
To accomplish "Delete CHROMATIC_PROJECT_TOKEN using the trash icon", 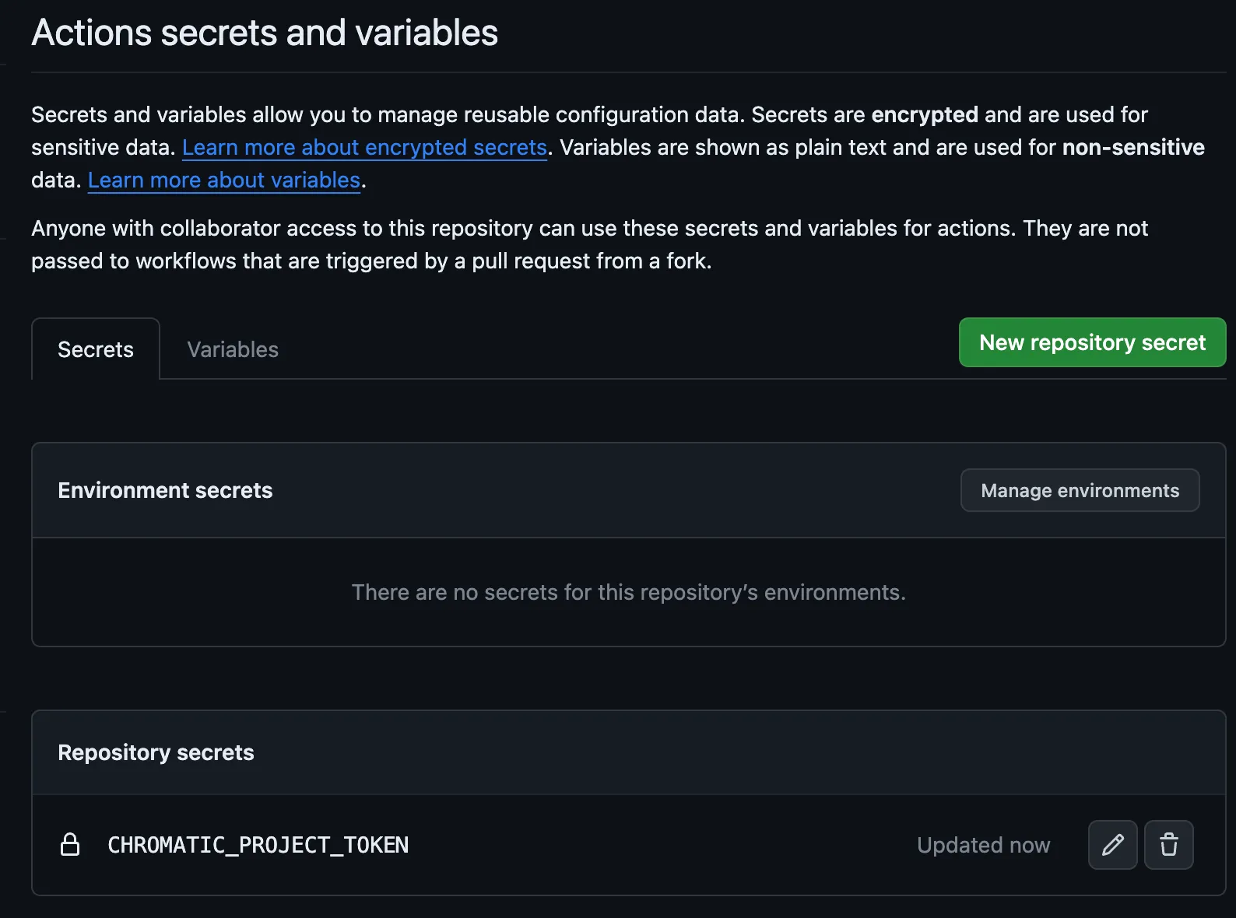I will point(1168,845).
